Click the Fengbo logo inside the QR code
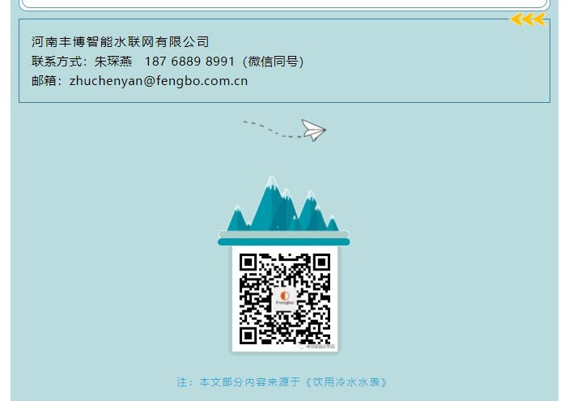 click(285, 298)
